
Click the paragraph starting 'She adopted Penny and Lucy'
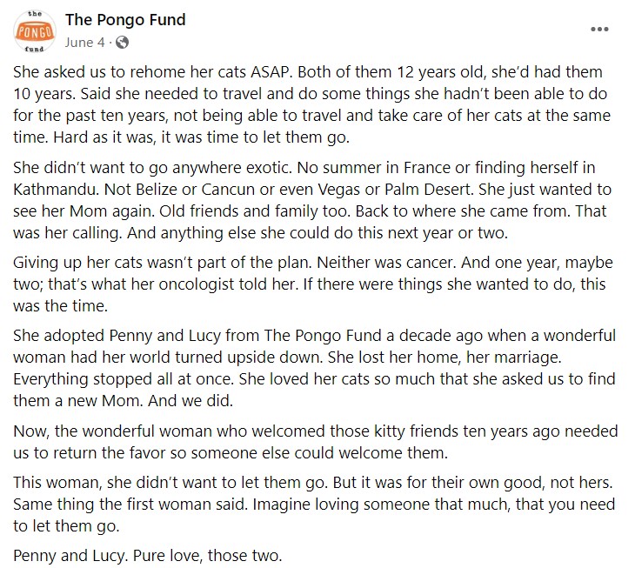[x=314, y=368]
